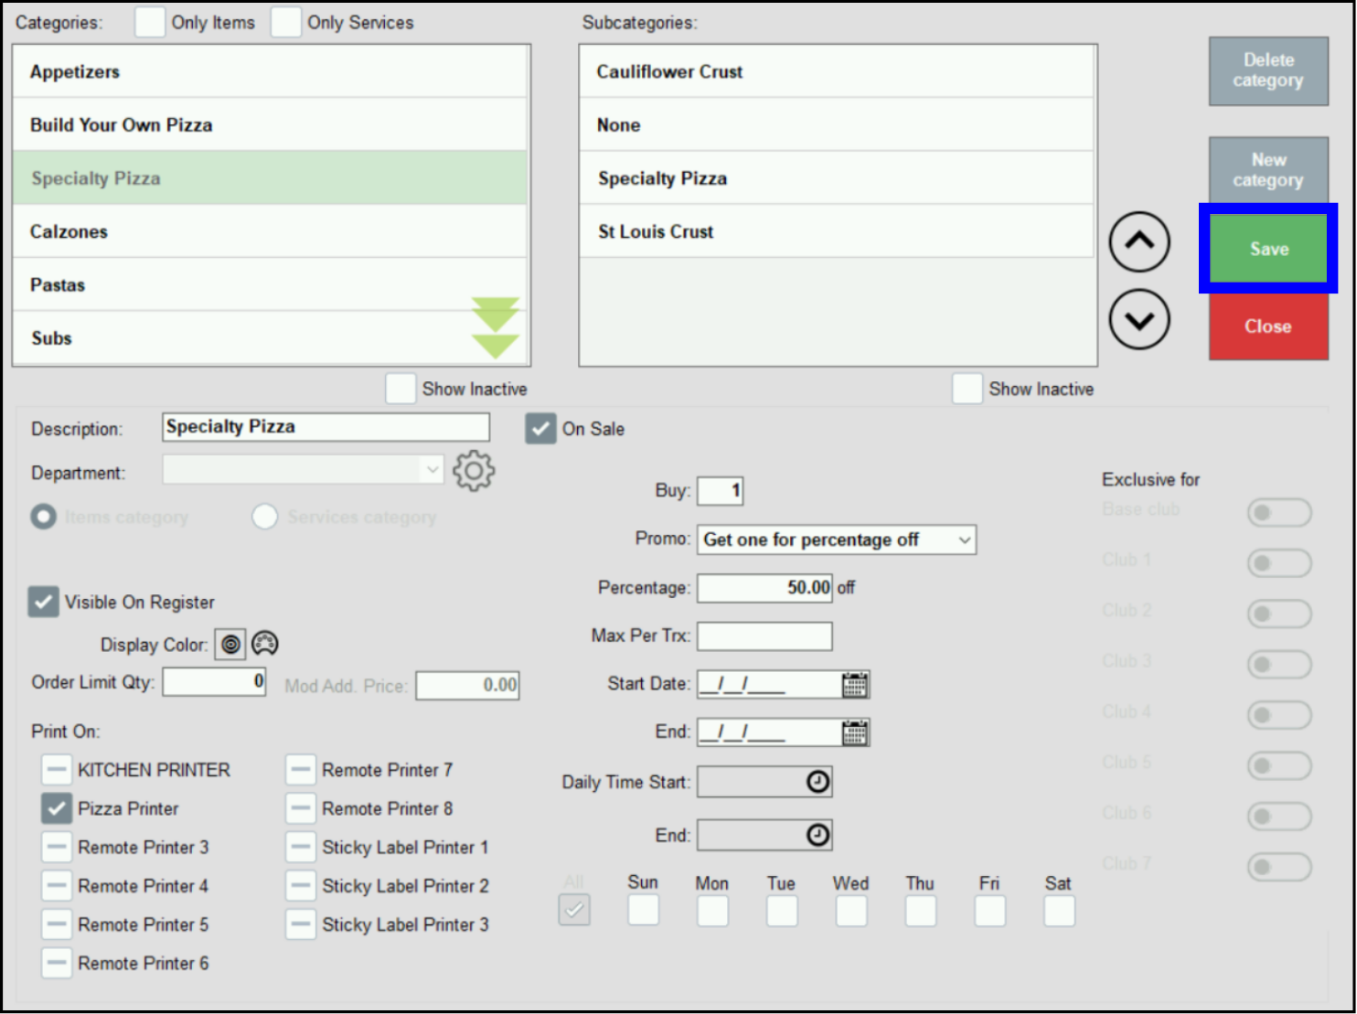Enable Remote Printer 3 checkbox
Viewport: 1357px width, 1014px height.
(57, 848)
